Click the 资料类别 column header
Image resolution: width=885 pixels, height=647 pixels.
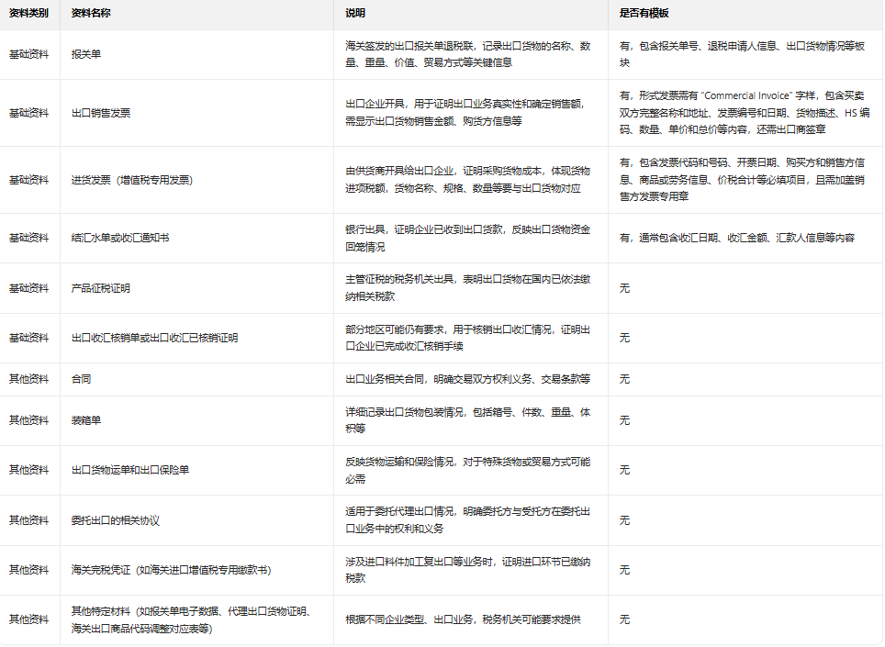click(x=28, y=13)
